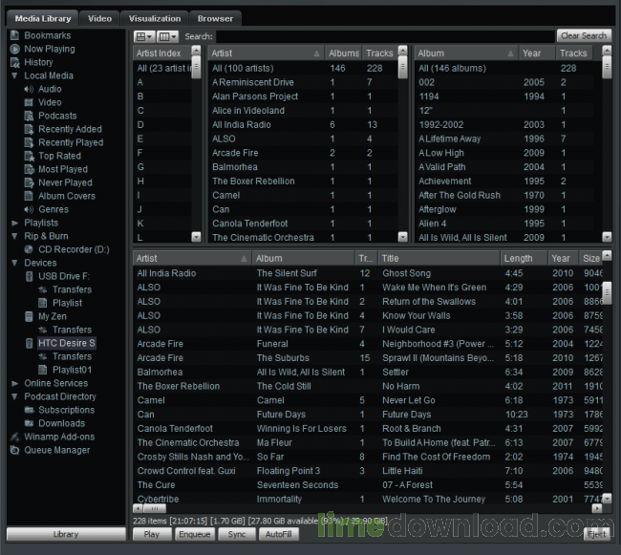621x555 pixels.
Task: Select 'Arcade Fire' in artist pane
Action: 303,153
